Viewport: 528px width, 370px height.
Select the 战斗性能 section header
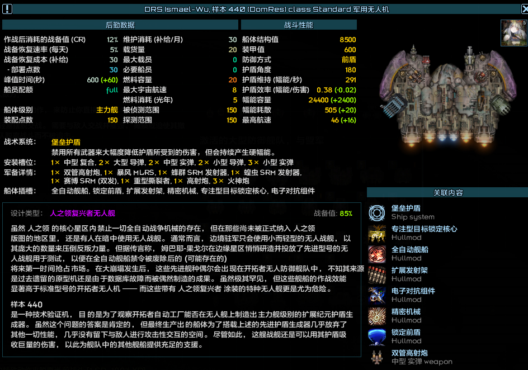point(299,25)
